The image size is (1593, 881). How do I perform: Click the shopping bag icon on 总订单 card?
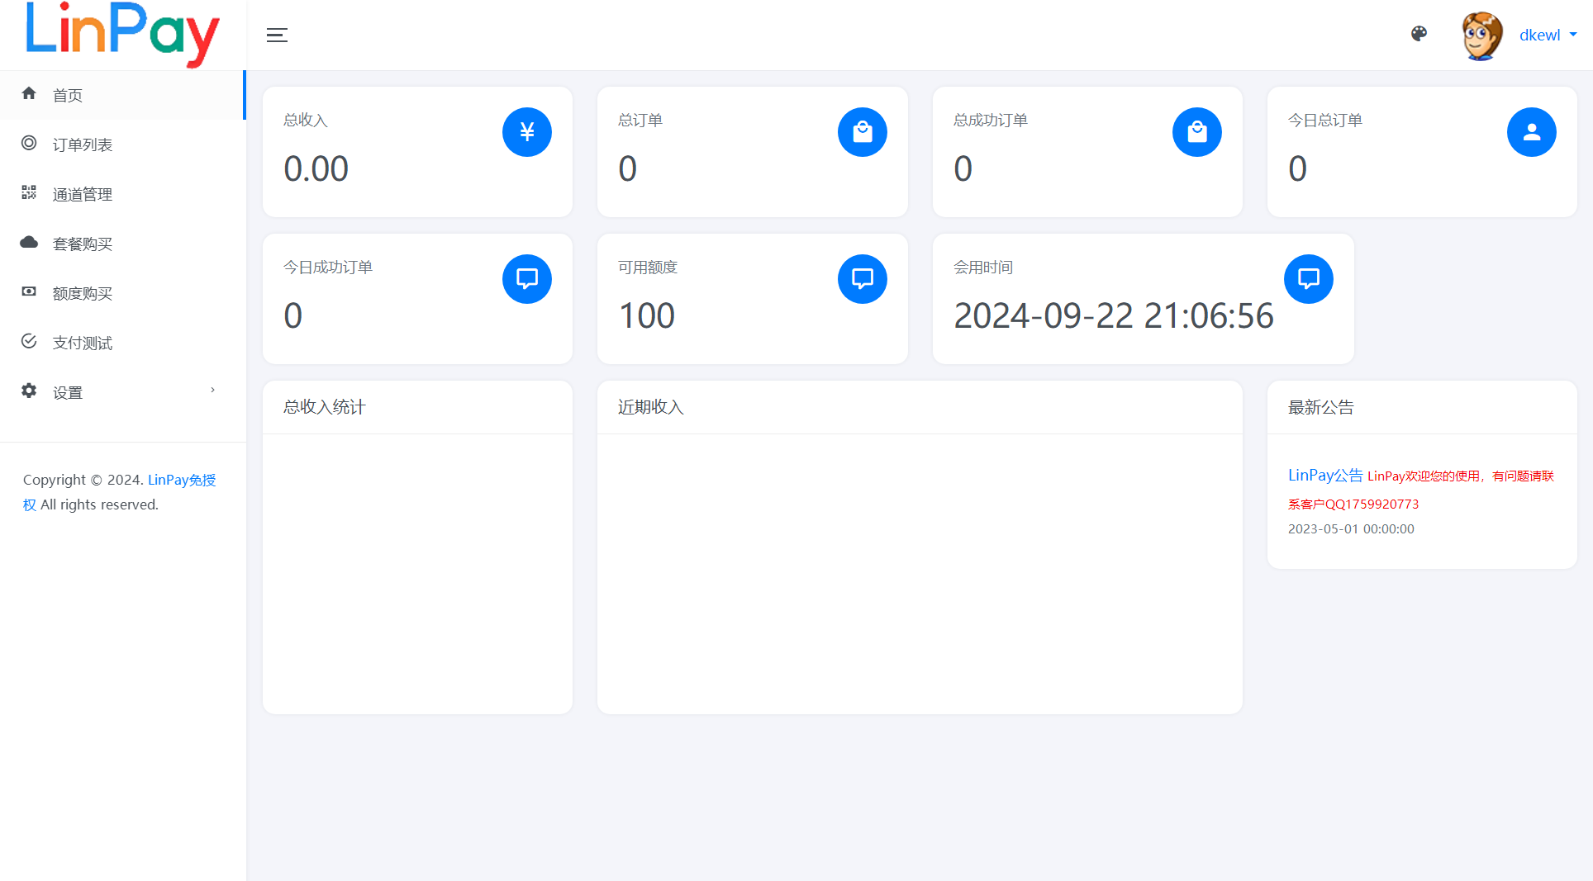[x=862, y=131]
